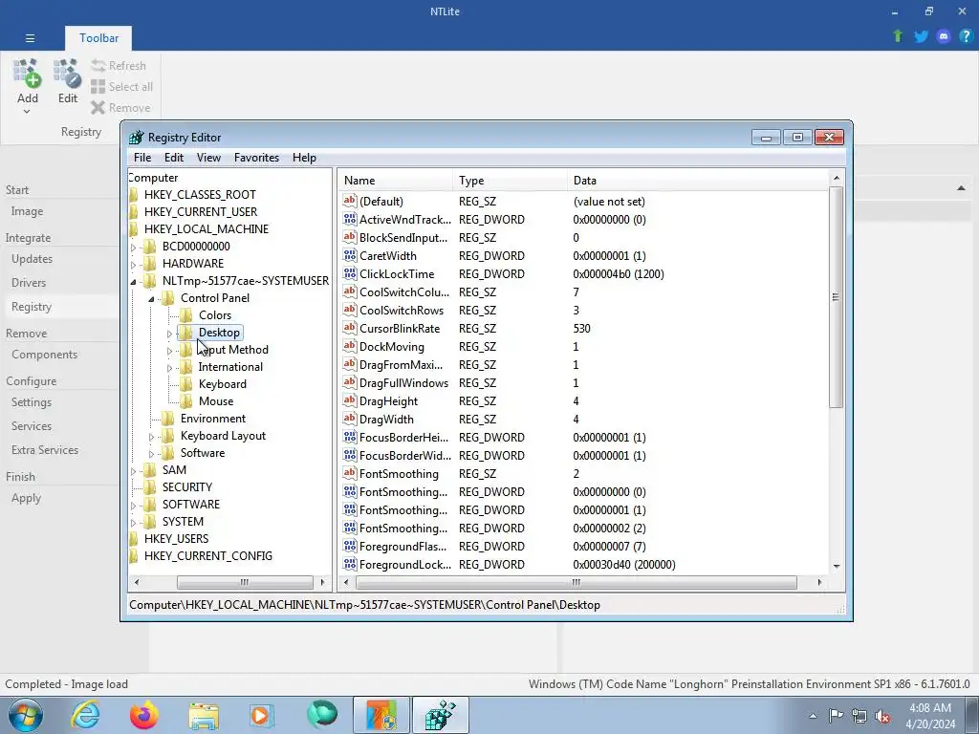Open Extra Services in NTLite sidebar
Screen dimensions: 979x734
coord(45,450)
